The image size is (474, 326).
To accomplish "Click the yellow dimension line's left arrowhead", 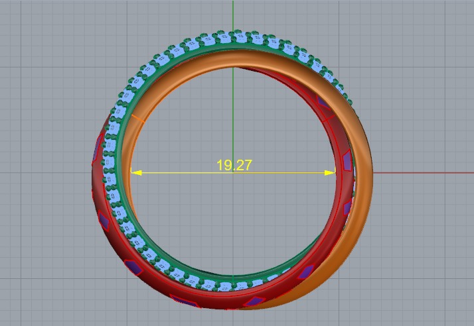I will point(136,173).
